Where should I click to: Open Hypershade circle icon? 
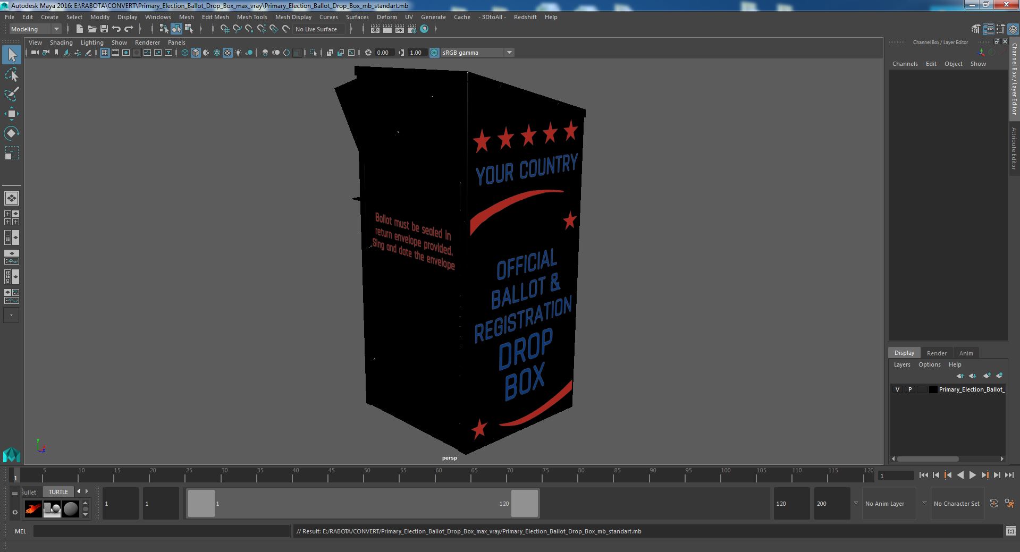click(x=424, y=29)
